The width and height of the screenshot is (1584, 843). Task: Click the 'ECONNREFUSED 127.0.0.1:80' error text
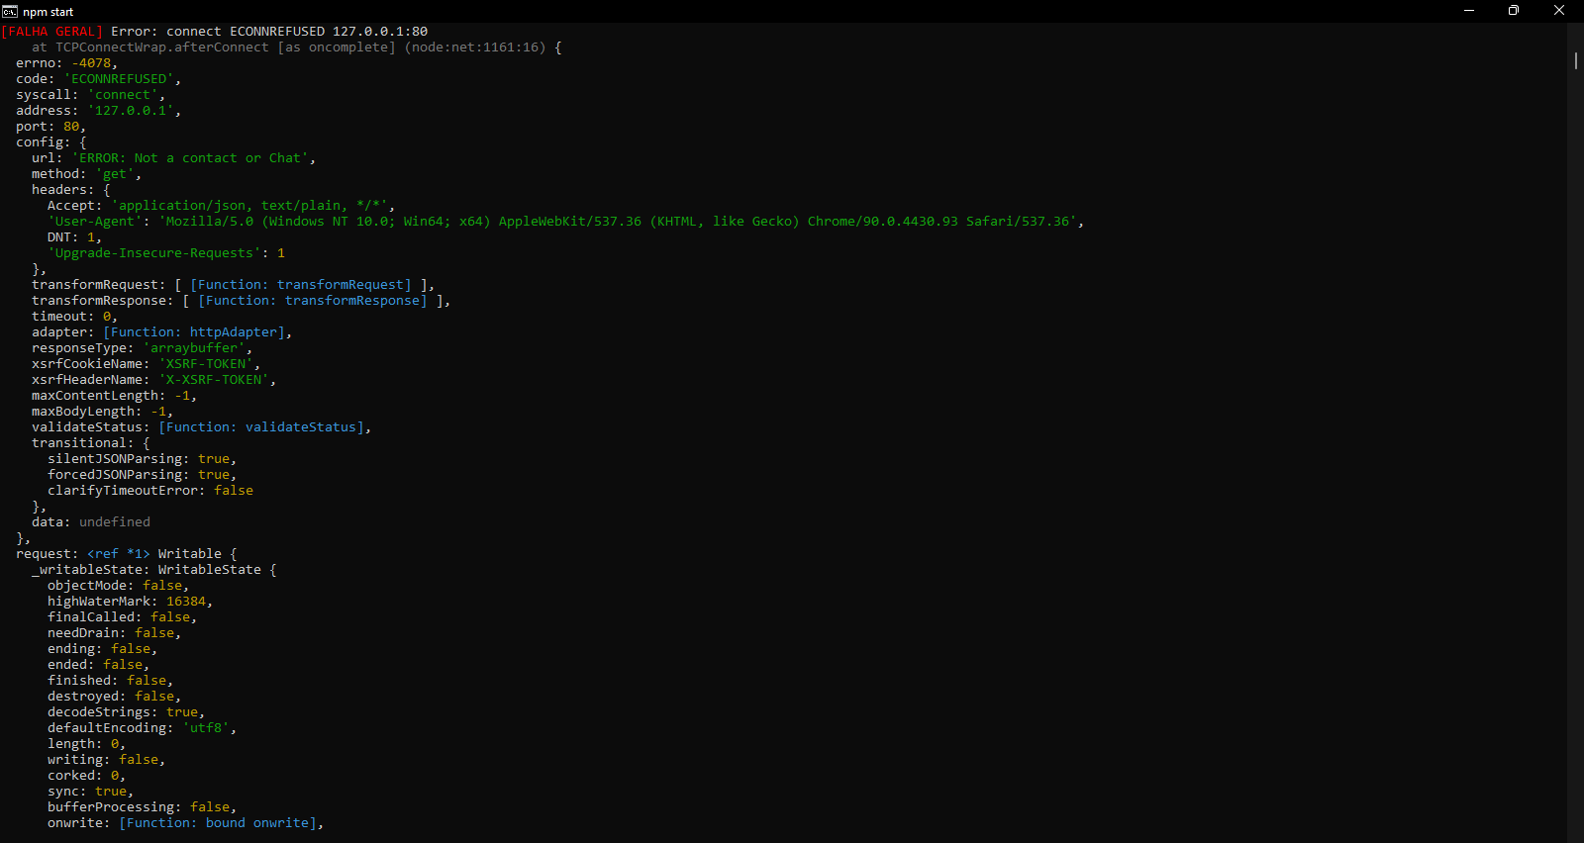tap(329, 32)
